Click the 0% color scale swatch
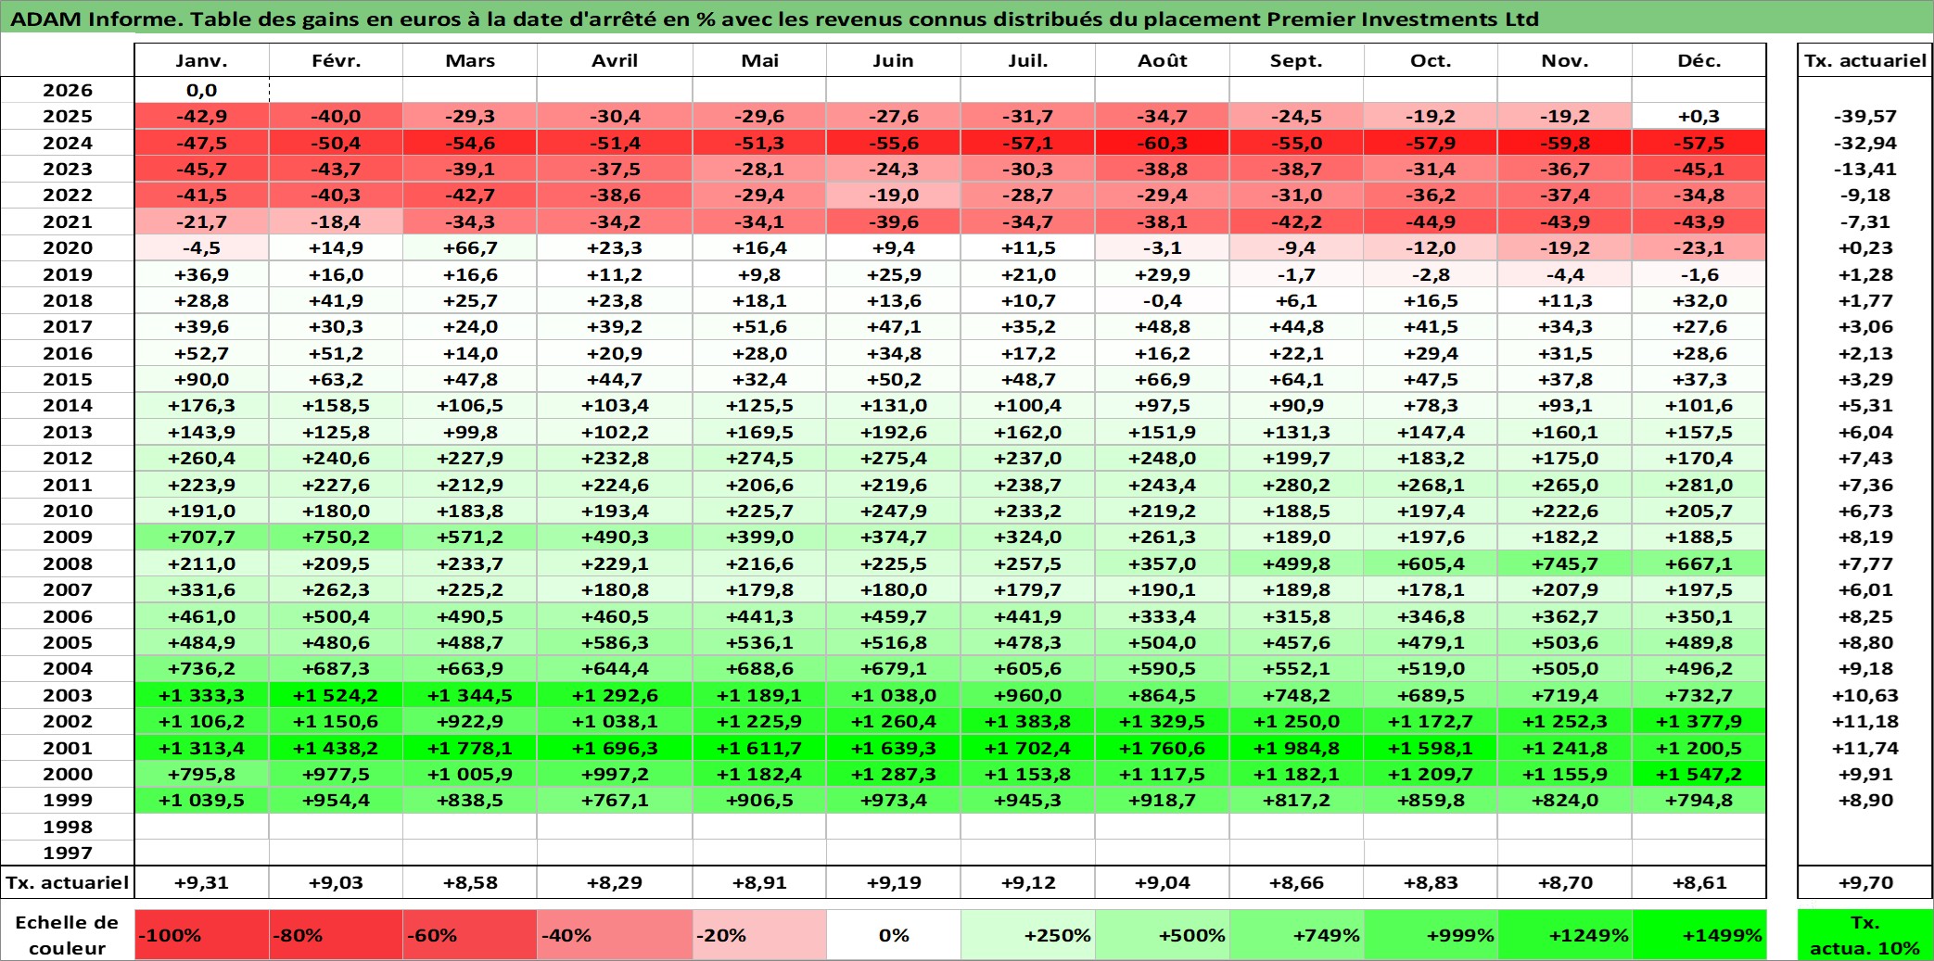This screenshot has width=1934, height=961. pos(894,935)
